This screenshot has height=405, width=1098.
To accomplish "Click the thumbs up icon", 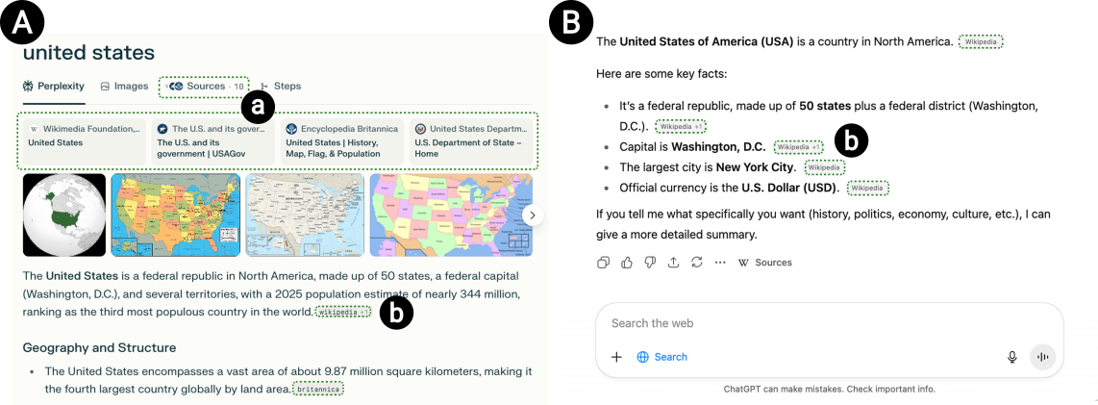I will point(627,263).
